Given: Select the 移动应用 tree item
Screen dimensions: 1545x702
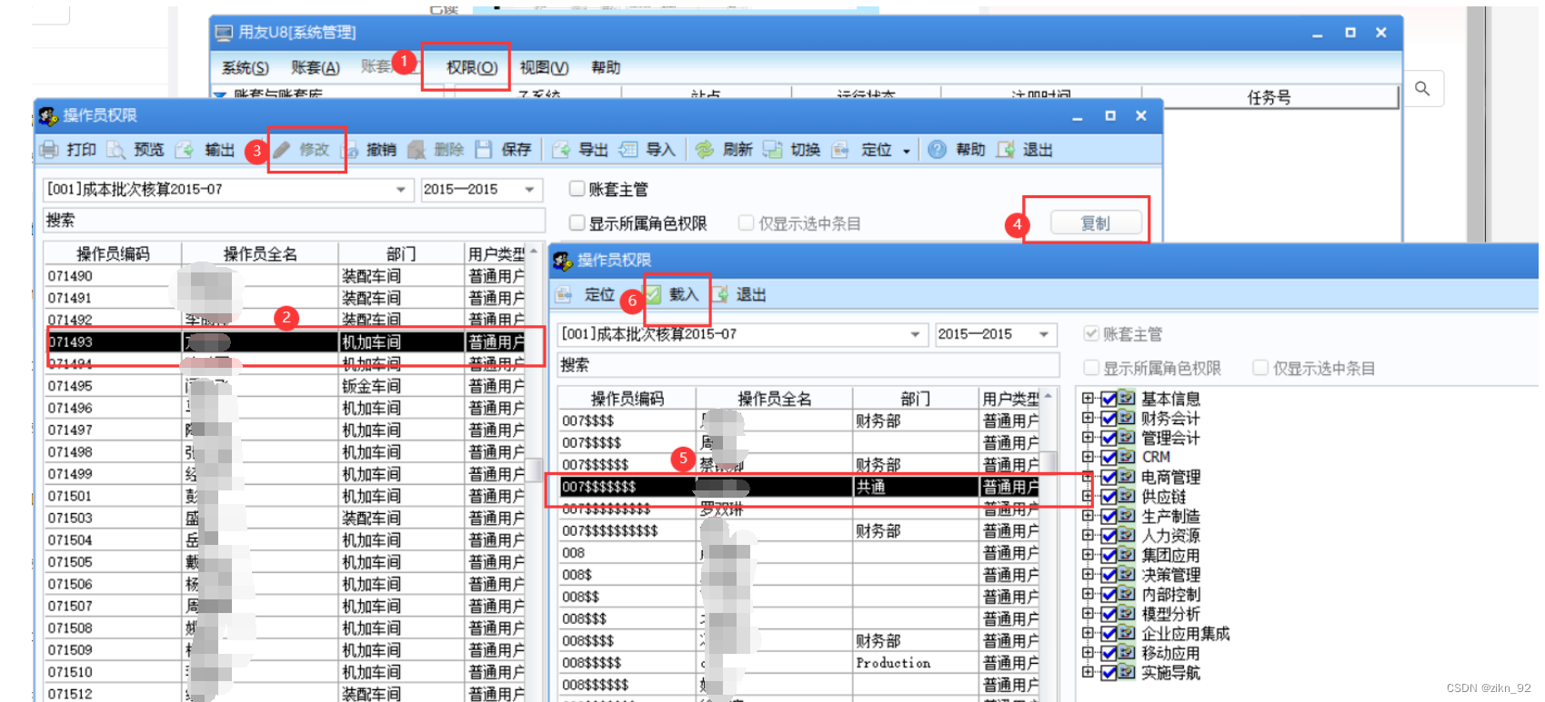Looking at the screenshot, I should (x=1170, y=653).
